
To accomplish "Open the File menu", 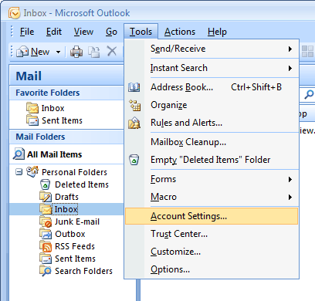I will click(27, 32).
